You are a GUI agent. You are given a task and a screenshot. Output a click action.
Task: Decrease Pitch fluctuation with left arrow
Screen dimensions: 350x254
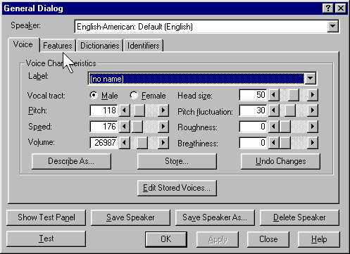[273, 110]
